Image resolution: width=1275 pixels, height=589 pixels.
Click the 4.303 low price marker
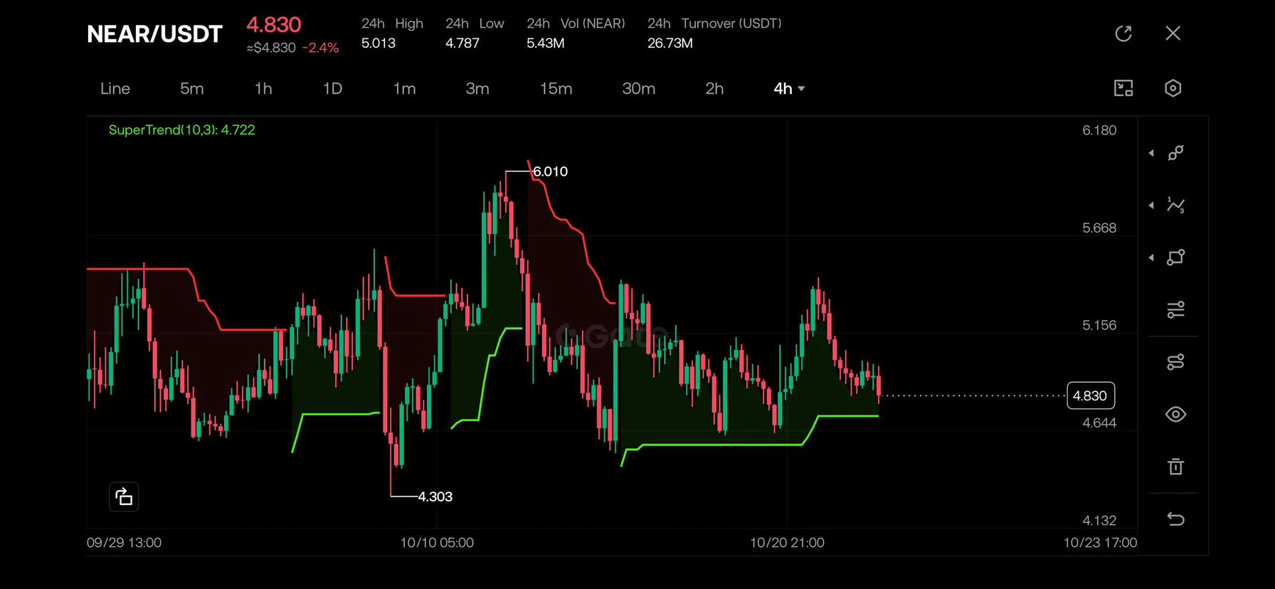tap(435, 497)
